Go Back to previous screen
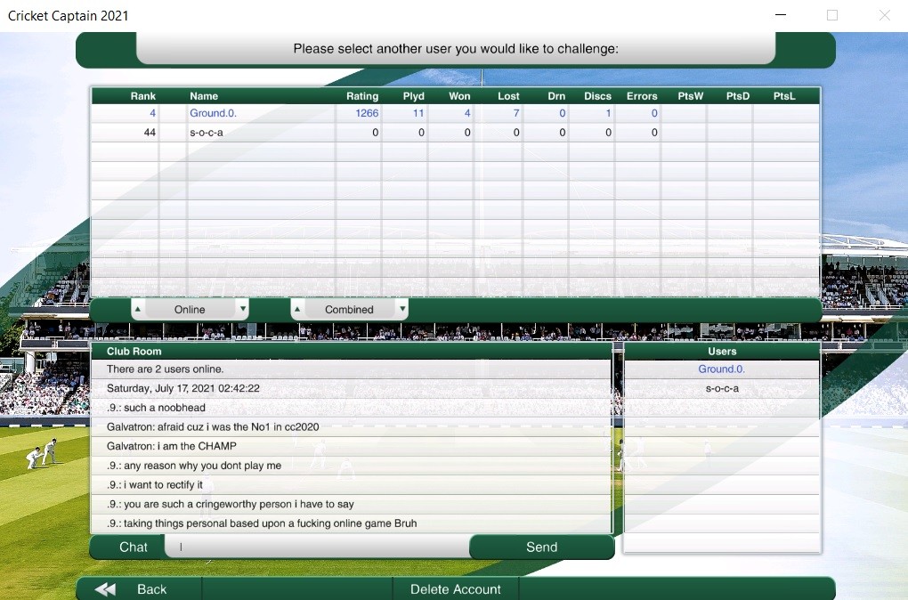 coord(140,589)
